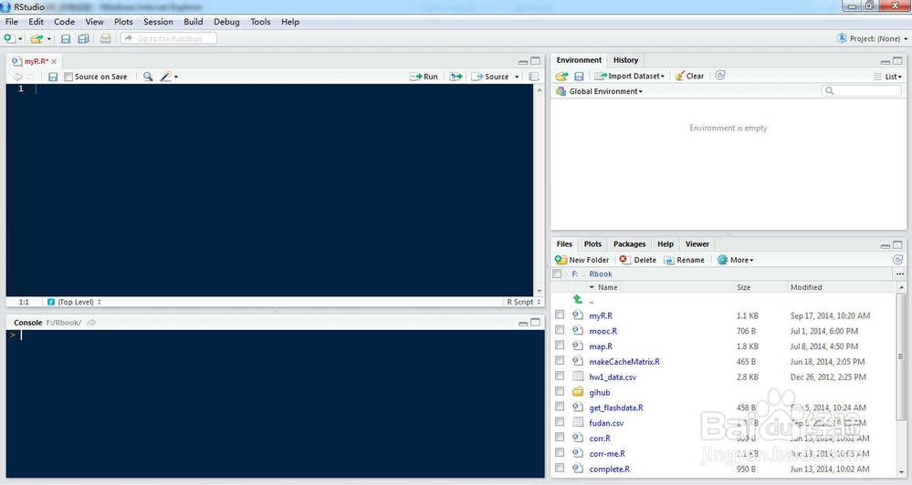The width and height of the screenshot is (912, 485).
Task: Switch to the Packages tab
Action: pyautogui.click(x=629, y=244)
